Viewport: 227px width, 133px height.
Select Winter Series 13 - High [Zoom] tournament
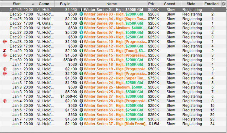[113, 51]
